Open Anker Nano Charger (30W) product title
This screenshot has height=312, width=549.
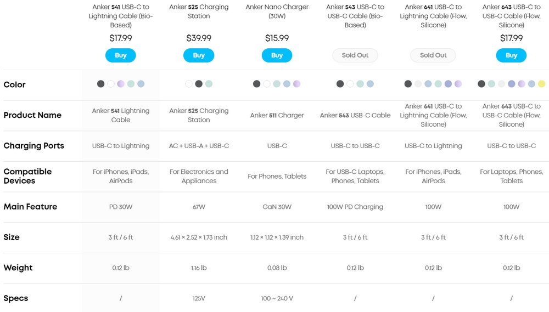[277, 12]
